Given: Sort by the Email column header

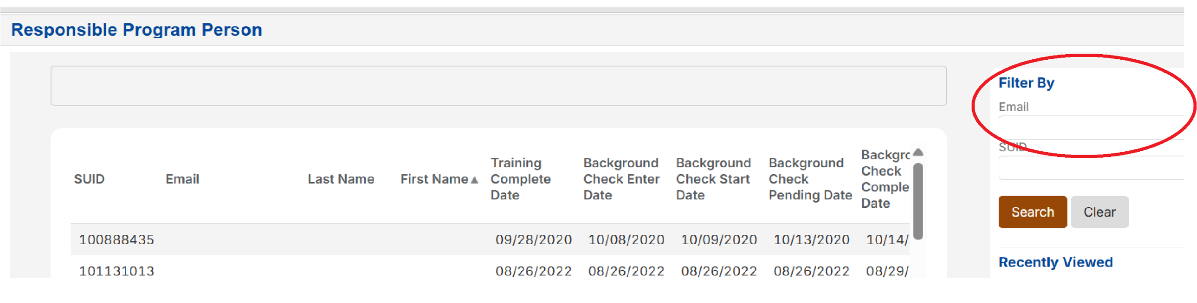Looking at the screenshot, I should point(182,179).
